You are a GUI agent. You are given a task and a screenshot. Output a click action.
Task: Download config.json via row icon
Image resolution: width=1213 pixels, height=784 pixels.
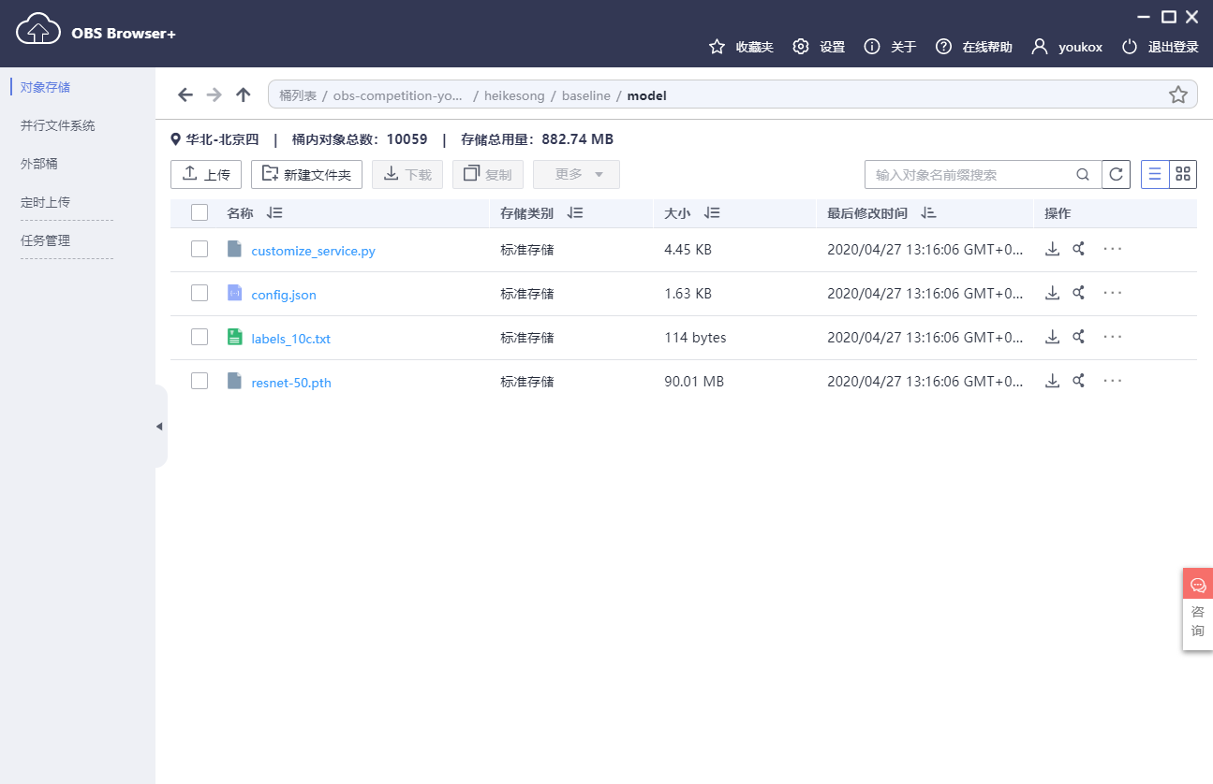pos(1053,293)
